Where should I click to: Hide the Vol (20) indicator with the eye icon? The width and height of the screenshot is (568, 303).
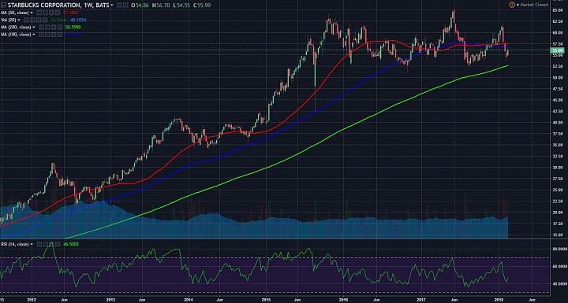tap(26, 20)
